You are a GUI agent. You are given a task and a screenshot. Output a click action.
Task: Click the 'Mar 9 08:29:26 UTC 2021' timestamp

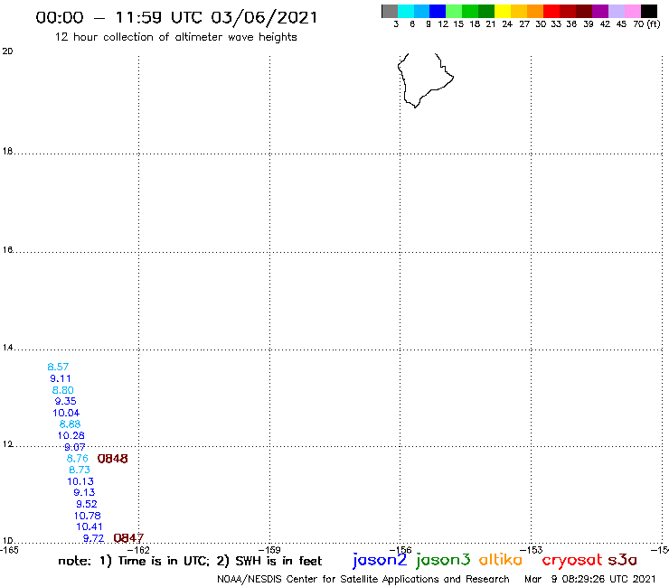coord(590,580)
